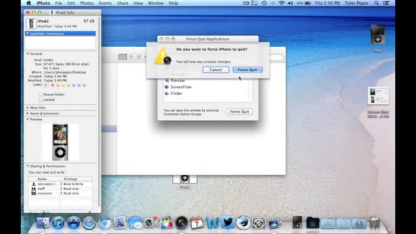
Task: Open the Trash in the Dock
Action: [374, 222]
